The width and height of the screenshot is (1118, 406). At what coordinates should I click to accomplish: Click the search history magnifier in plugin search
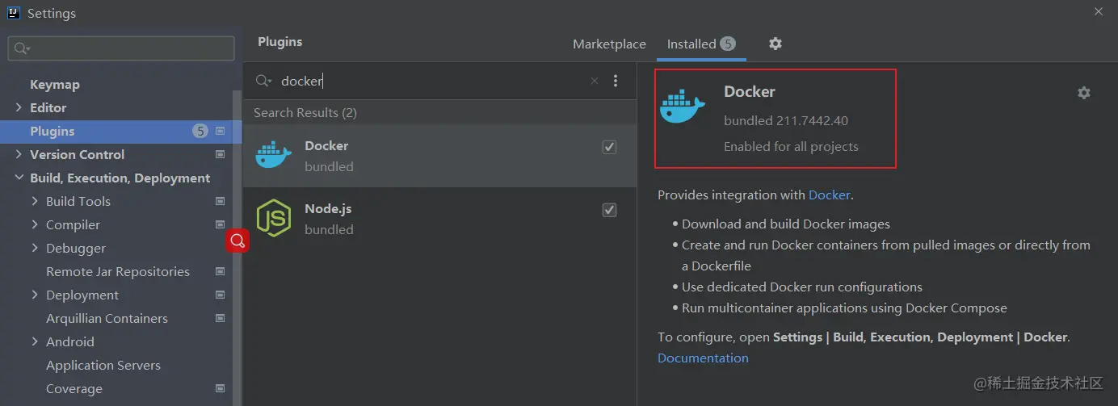click(x=263, y=81)
